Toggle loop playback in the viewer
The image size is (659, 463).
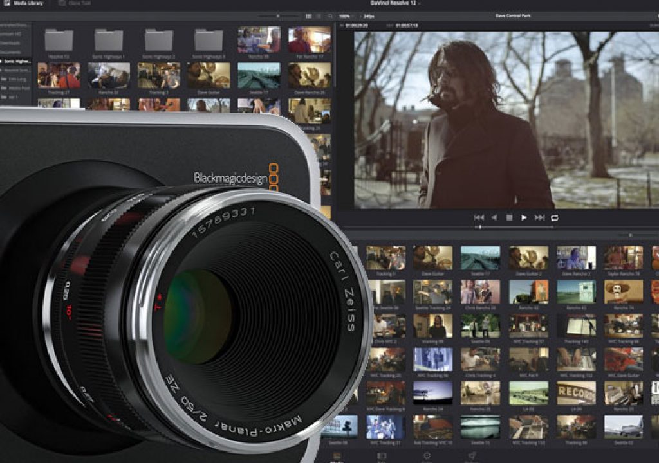coord(554,217)
